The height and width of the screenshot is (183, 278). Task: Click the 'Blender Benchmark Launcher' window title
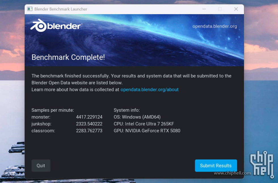pos(61,9)
